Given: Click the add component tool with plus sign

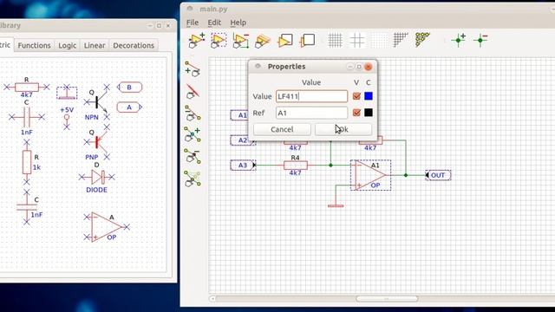Looking at the screenshot, I should coord(197,41).
